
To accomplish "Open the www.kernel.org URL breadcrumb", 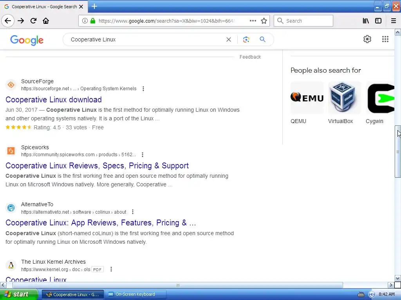I will 56,270.
